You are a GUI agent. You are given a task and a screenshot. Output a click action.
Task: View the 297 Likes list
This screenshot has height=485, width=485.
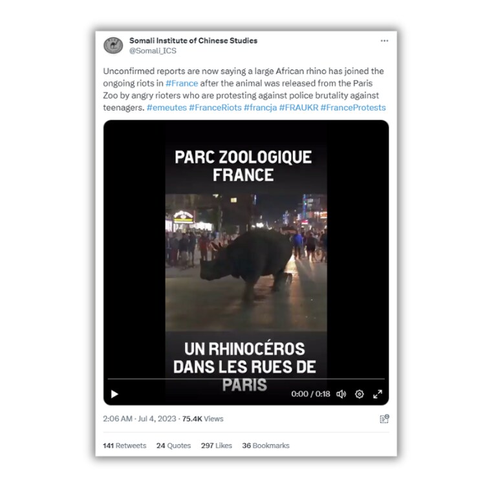[x=217, y=446]
